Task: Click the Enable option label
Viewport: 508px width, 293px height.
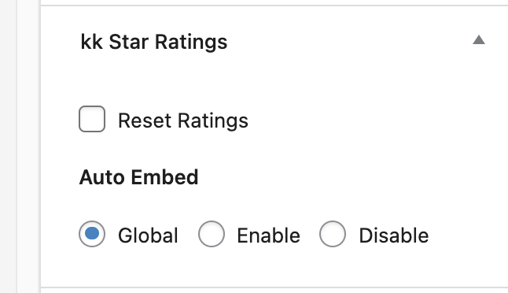Action: coord(269,236)
